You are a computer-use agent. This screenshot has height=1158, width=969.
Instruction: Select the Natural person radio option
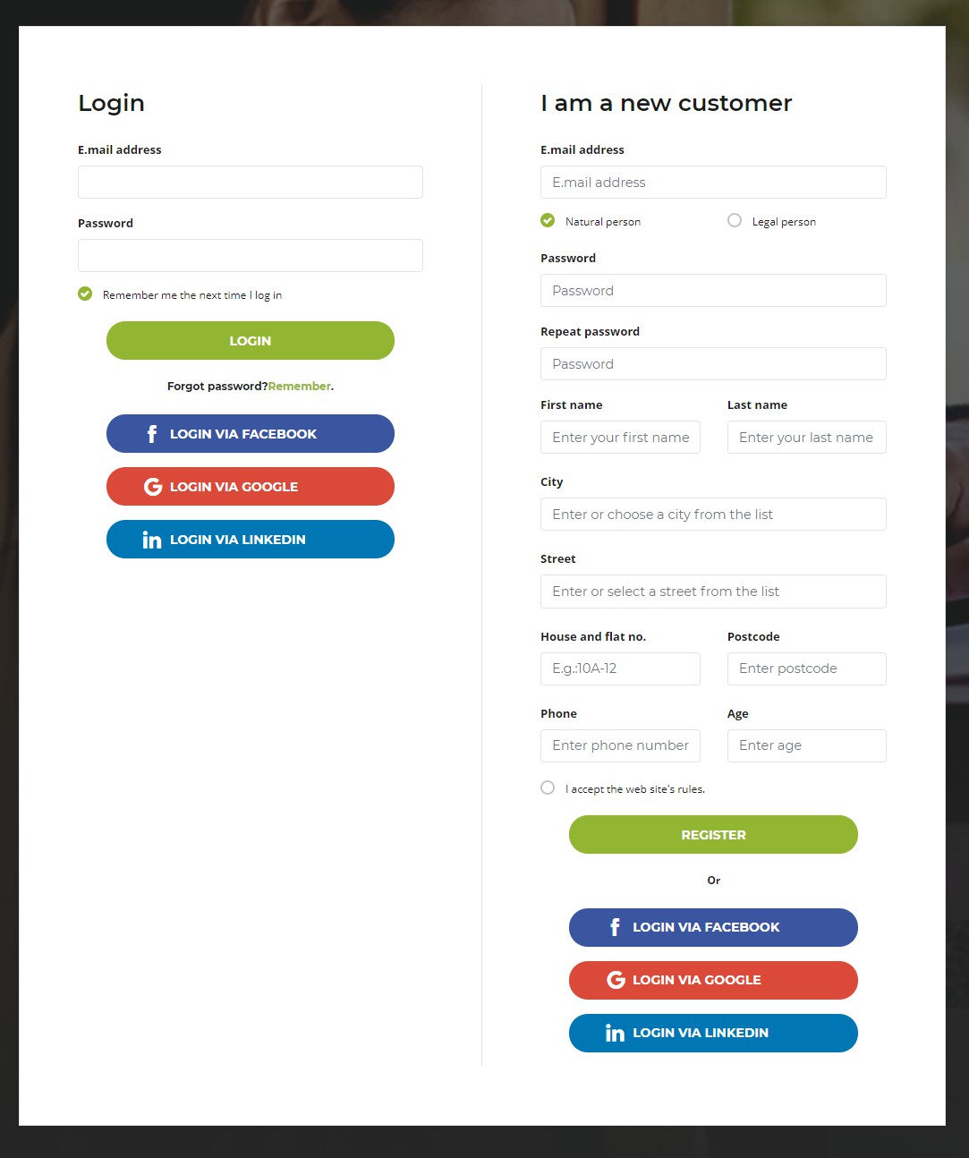(x=548, y=221)
